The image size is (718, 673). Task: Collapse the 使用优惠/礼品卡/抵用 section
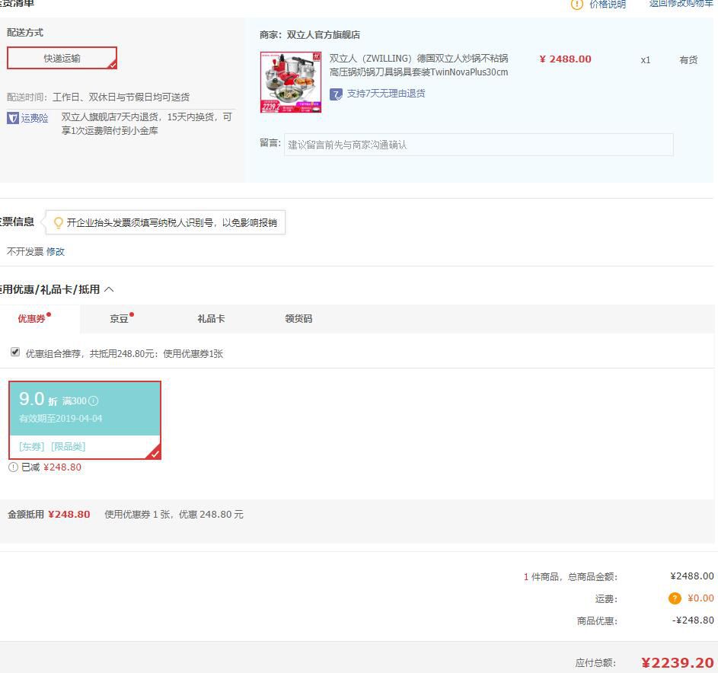tap(109, 289)
